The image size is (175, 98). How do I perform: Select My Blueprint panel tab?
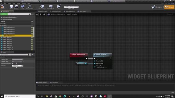[6, 11]
